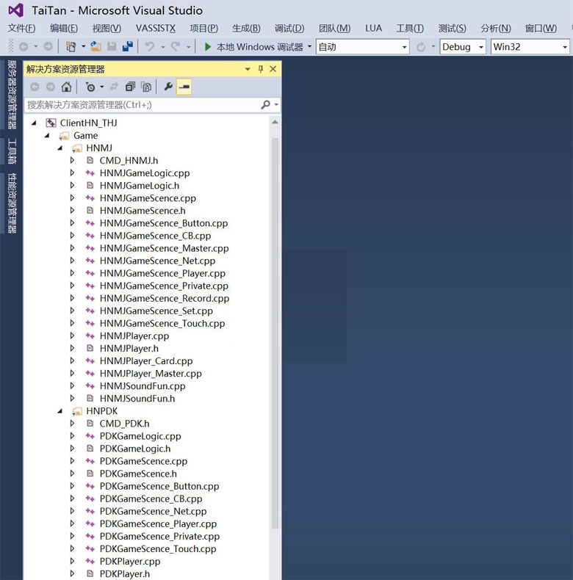The width and height of the screenshot is (573, 580).
Task: Collapse the HNMJ folder node
Action: tap(60, 148)
